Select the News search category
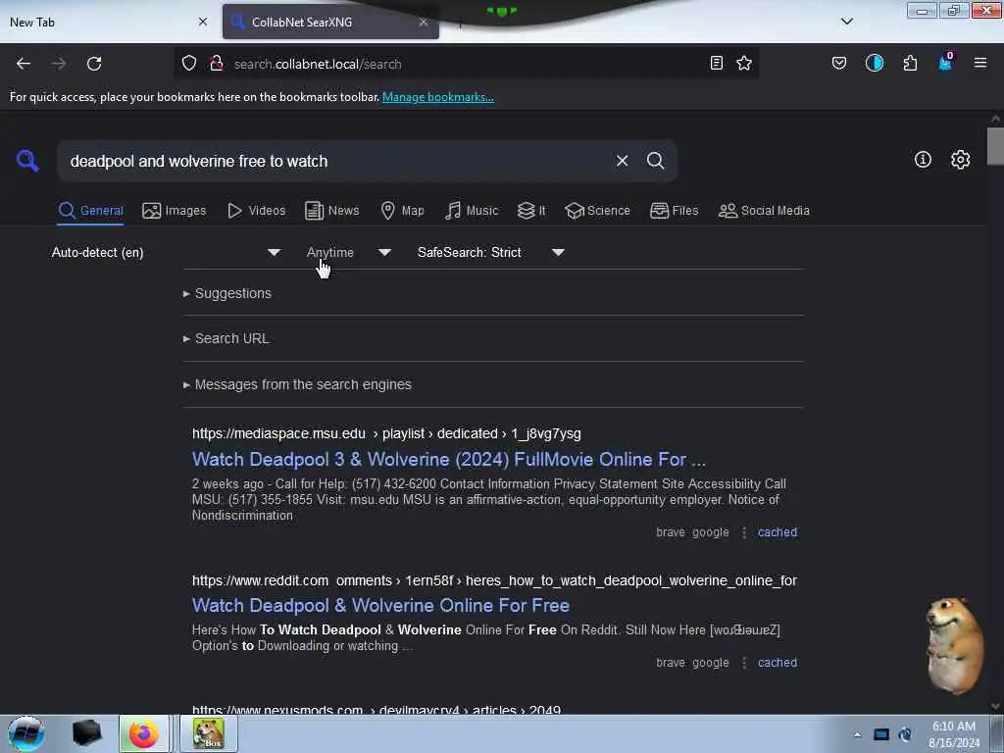The image size is (1004, 753). 332,210
